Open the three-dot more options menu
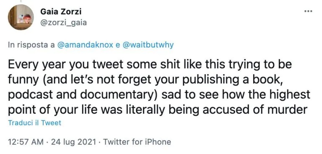Image resolution: width=322 pixels, height=154 pixels. 308,11
